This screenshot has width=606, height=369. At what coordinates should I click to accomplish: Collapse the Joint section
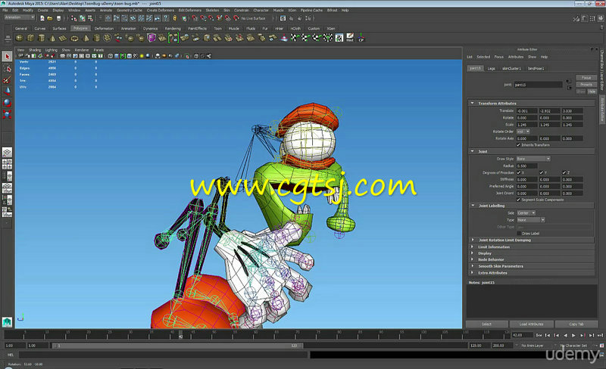point(472,151)
